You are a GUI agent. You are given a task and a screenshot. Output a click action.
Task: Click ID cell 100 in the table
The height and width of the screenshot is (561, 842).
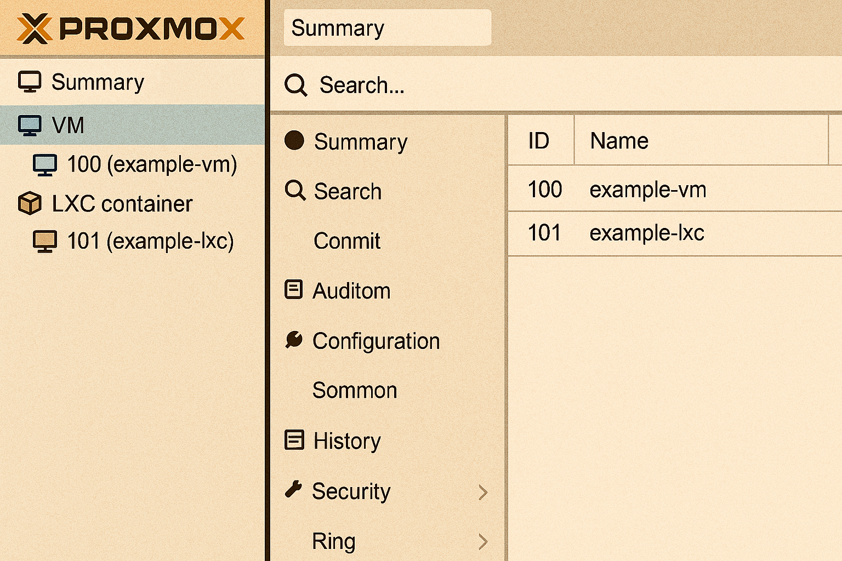(545, 190)
